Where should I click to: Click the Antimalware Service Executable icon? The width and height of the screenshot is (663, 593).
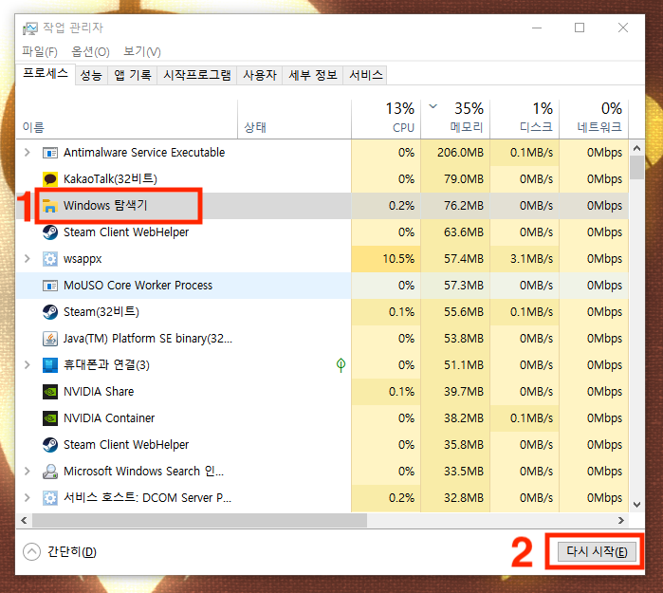(x=50, y=153)
